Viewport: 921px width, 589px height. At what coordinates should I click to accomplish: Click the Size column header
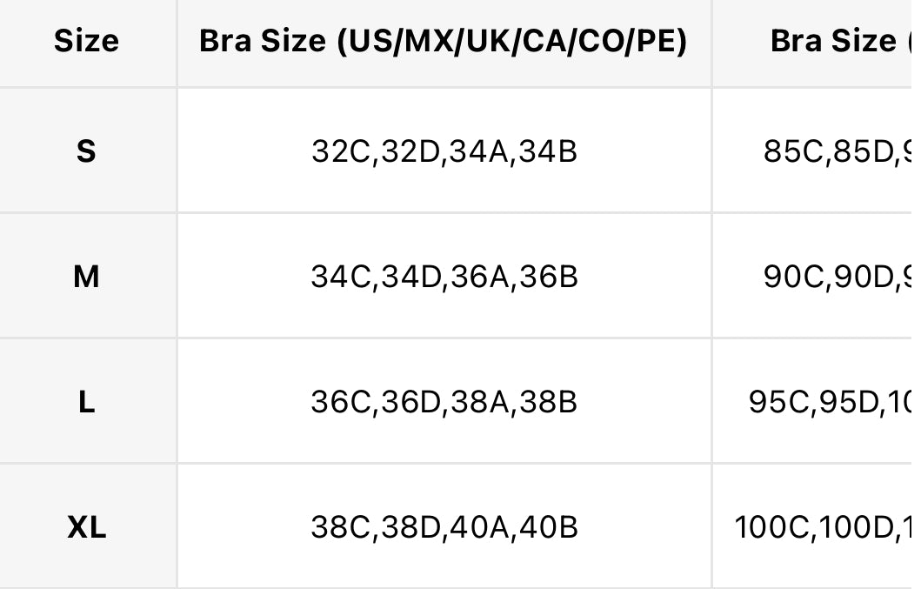(x=86, y=41)
